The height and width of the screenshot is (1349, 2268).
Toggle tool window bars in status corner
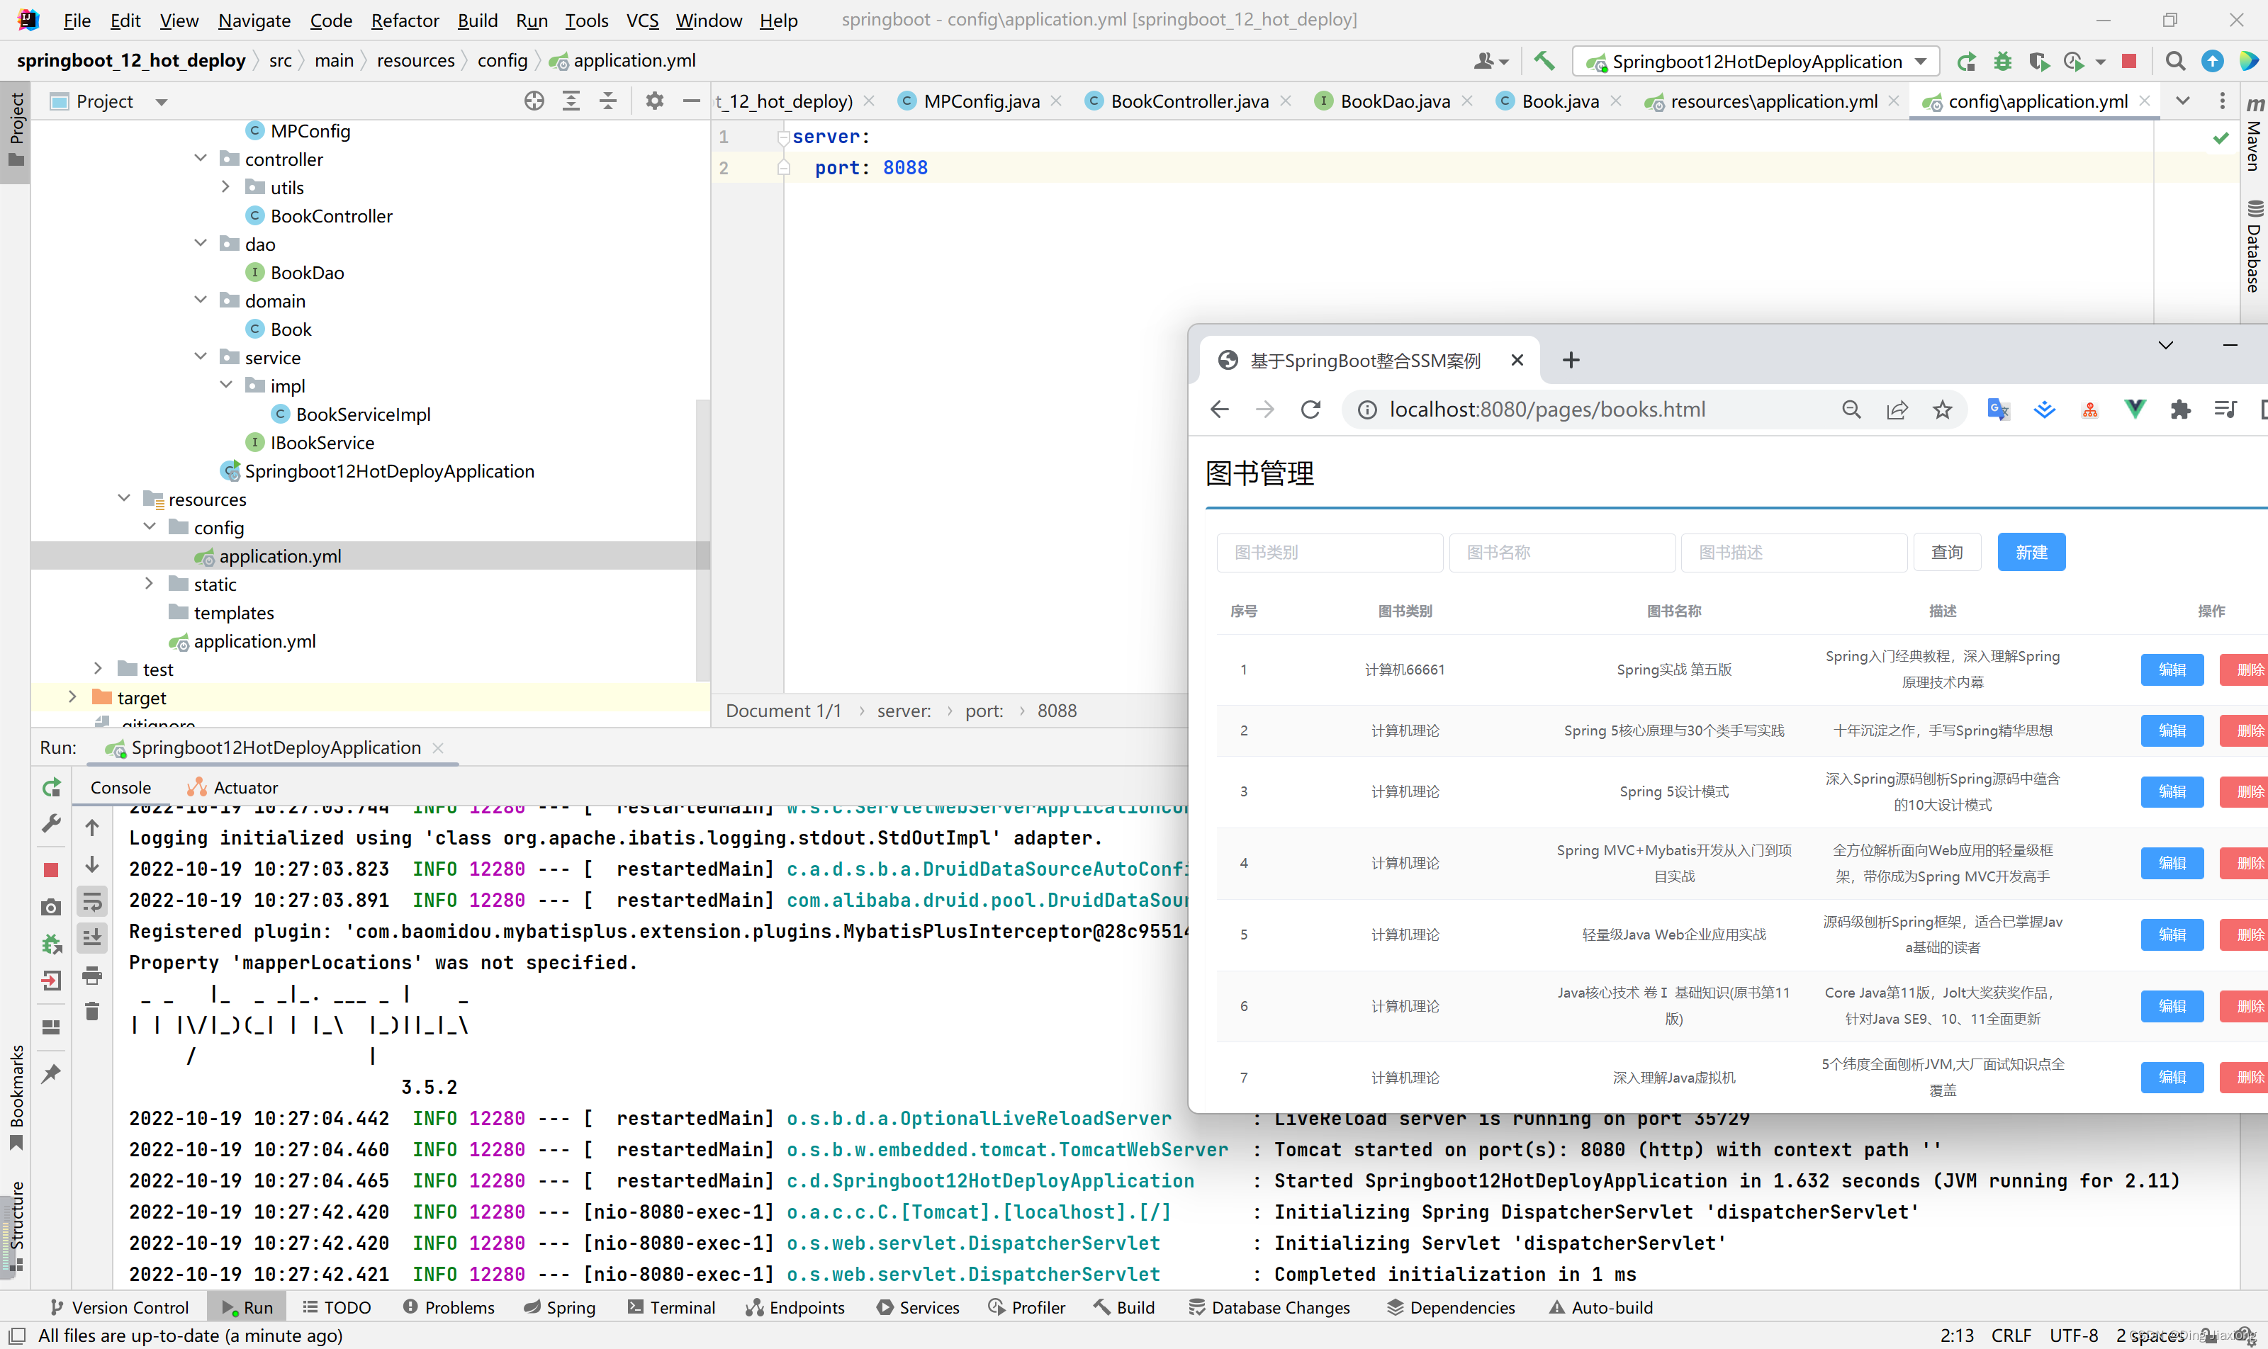[17, 1336]
